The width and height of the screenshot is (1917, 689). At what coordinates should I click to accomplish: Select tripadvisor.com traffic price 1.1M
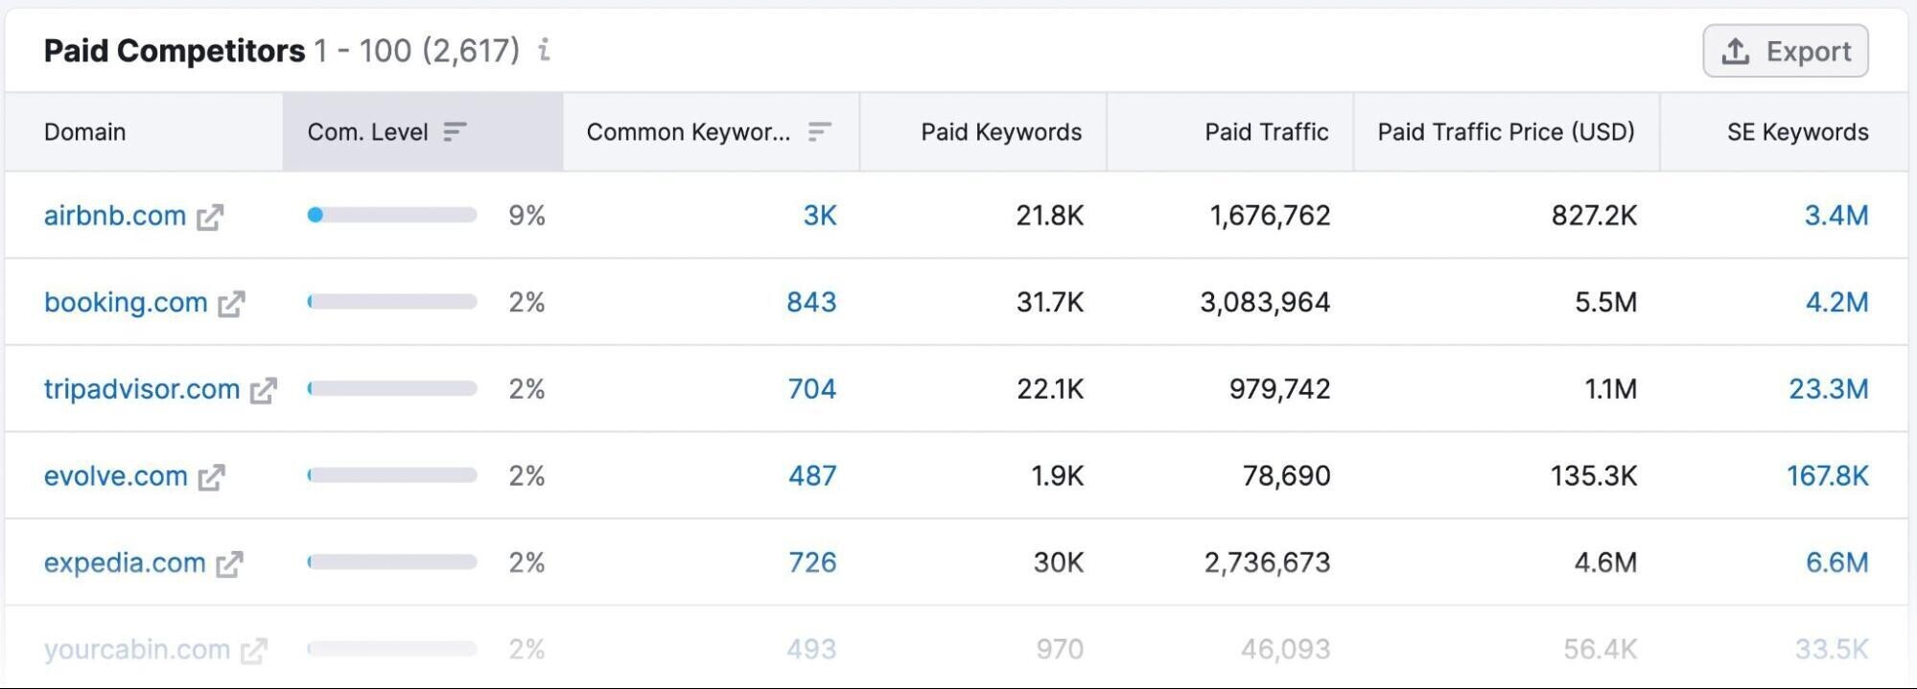(x=1611, y=389)
